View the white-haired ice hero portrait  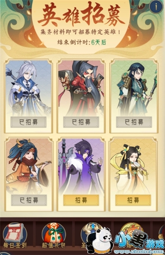coord(28,88)
